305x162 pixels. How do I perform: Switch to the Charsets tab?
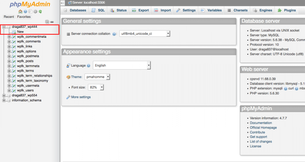tap(237, 10)
